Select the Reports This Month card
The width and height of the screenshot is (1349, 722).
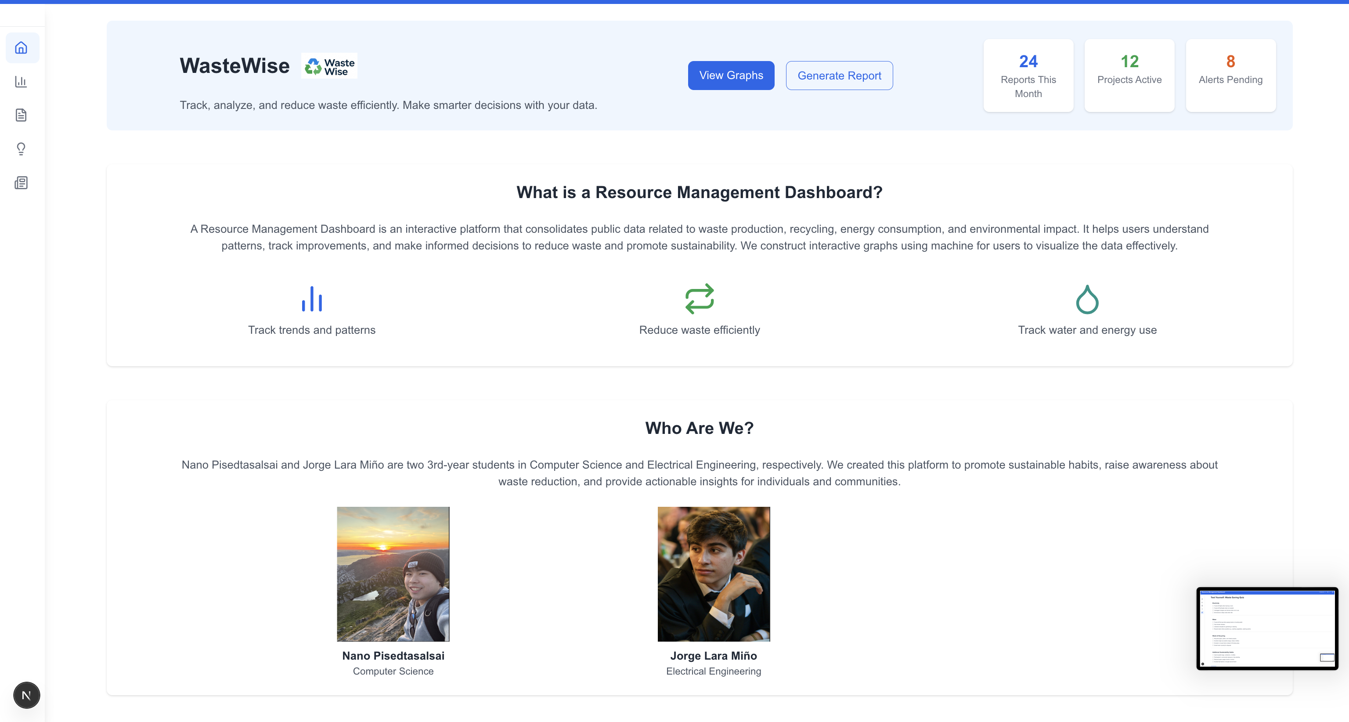1028,76
